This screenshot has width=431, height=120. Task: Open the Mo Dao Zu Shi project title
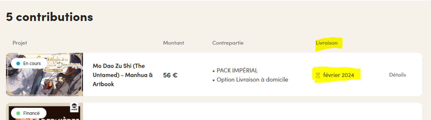[123, 75]
